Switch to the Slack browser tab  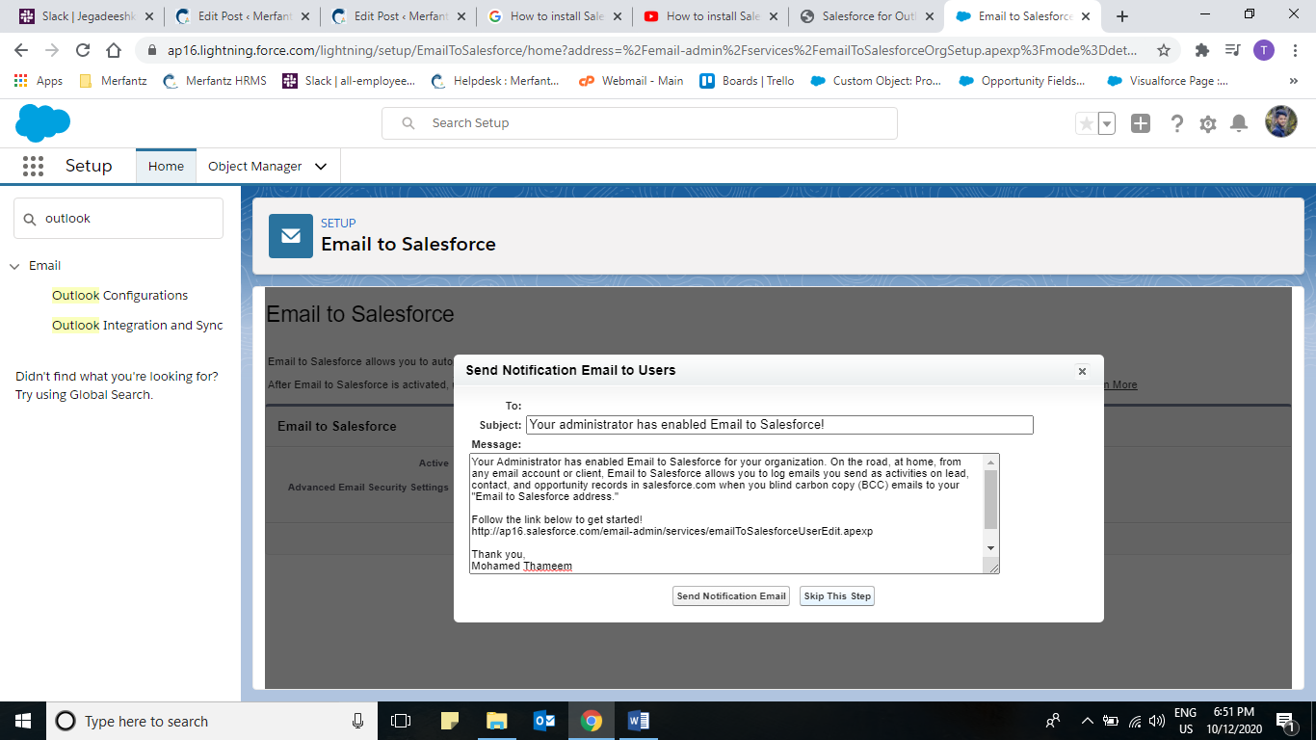tap(81, 15)
